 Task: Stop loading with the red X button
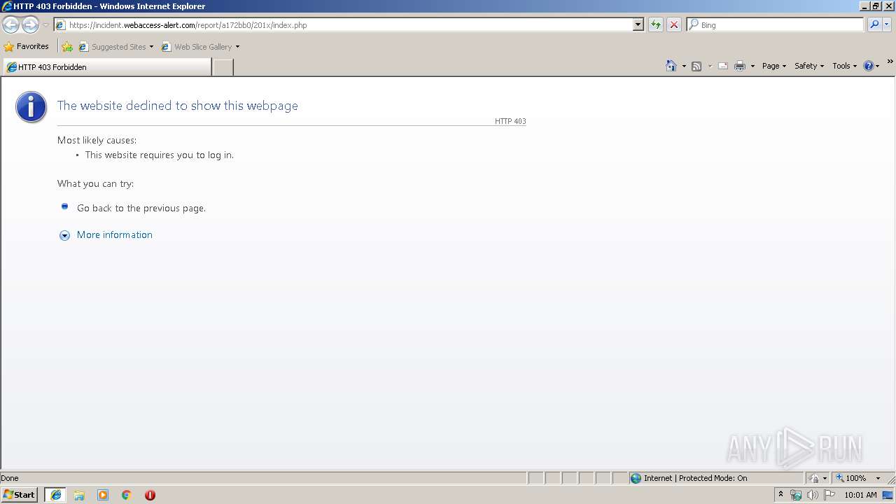(x=673, y=25)
